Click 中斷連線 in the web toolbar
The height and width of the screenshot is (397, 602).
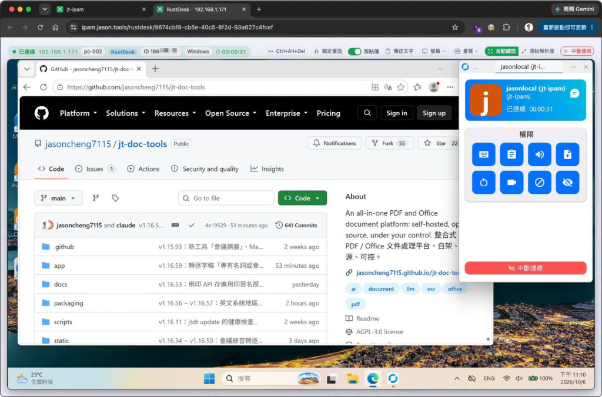coord(577,51)
